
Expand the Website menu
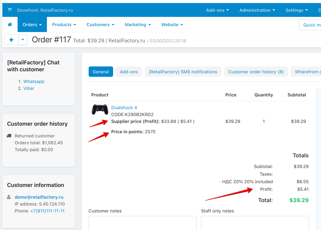point(172,25)
